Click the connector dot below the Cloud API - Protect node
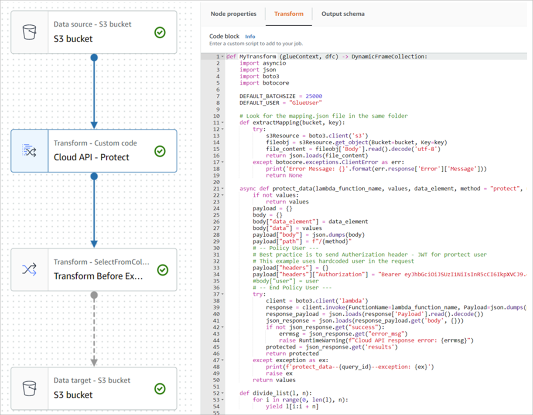 coord(94,177)
